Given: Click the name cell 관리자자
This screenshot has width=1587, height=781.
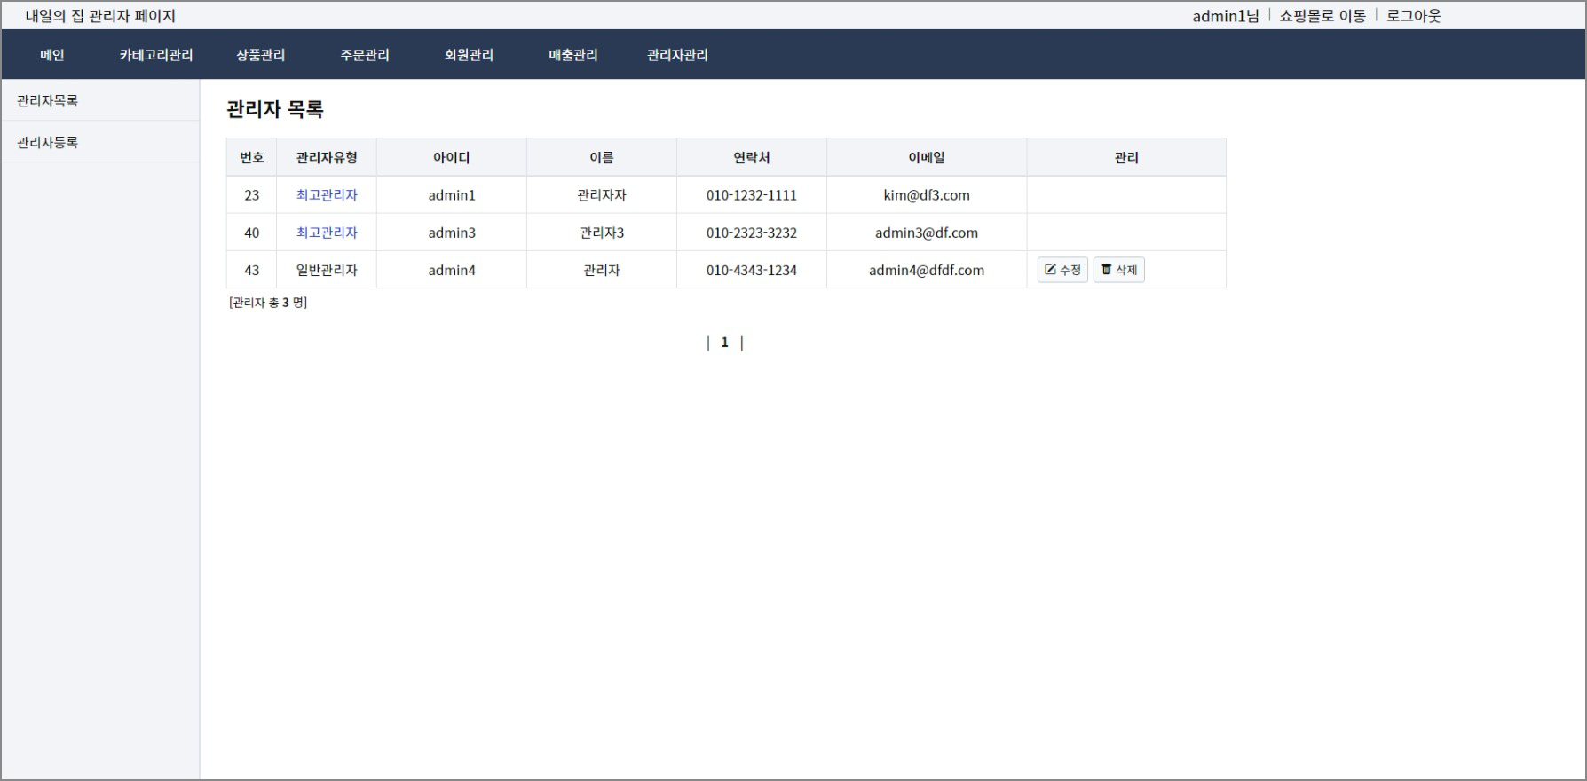Looking at the screenshot, I should coord(602,195).
